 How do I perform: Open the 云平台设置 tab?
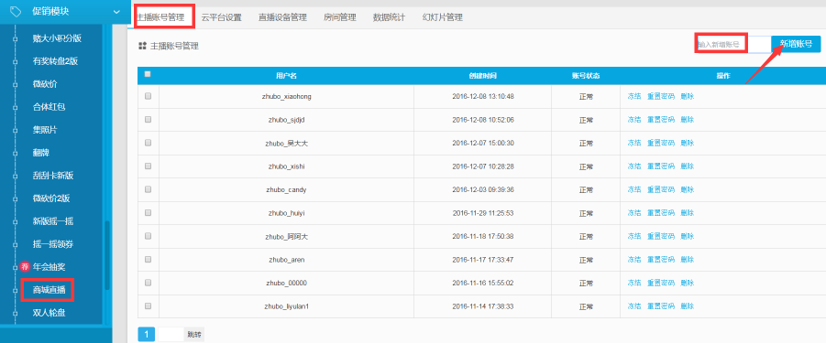(221, 17)
